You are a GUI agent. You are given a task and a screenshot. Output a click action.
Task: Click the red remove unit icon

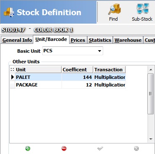click(x=64, y=149)
